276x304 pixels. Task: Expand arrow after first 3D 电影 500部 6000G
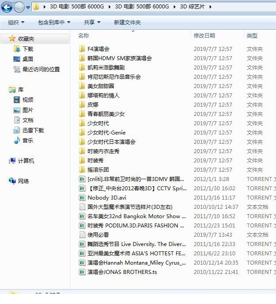(x=110, y=7)
